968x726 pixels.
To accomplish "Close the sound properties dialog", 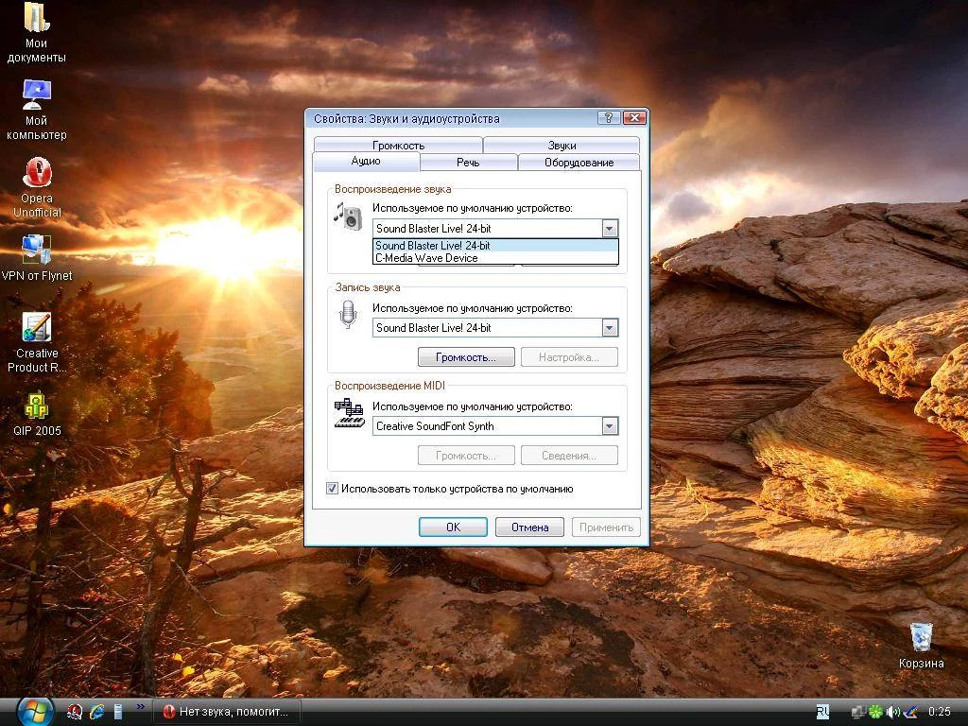I will (634, 117).
